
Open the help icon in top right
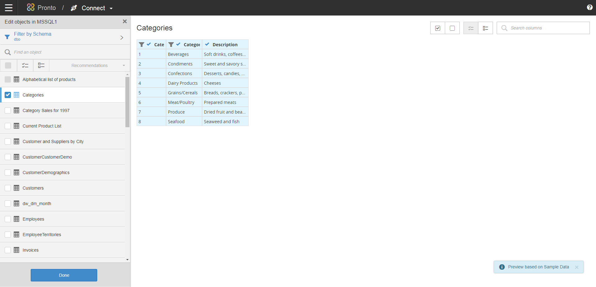pos(590,7)
